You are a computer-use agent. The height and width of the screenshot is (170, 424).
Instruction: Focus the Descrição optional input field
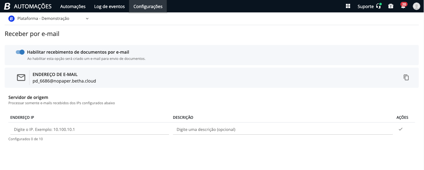click(282, 129)
